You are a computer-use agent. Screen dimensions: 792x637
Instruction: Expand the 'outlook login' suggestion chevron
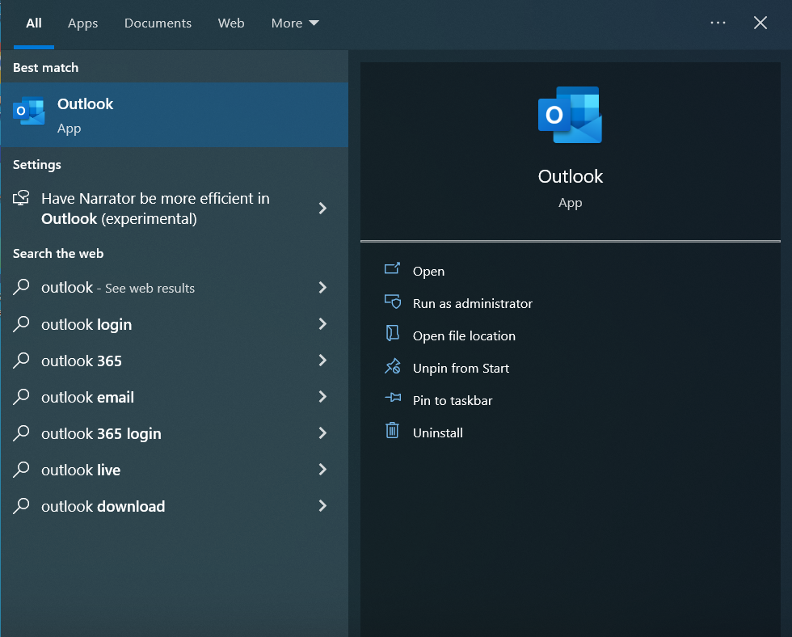click(x=322, y=324)
